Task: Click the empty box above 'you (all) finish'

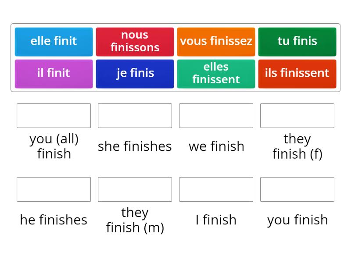Action: click(x=54, y=116)
